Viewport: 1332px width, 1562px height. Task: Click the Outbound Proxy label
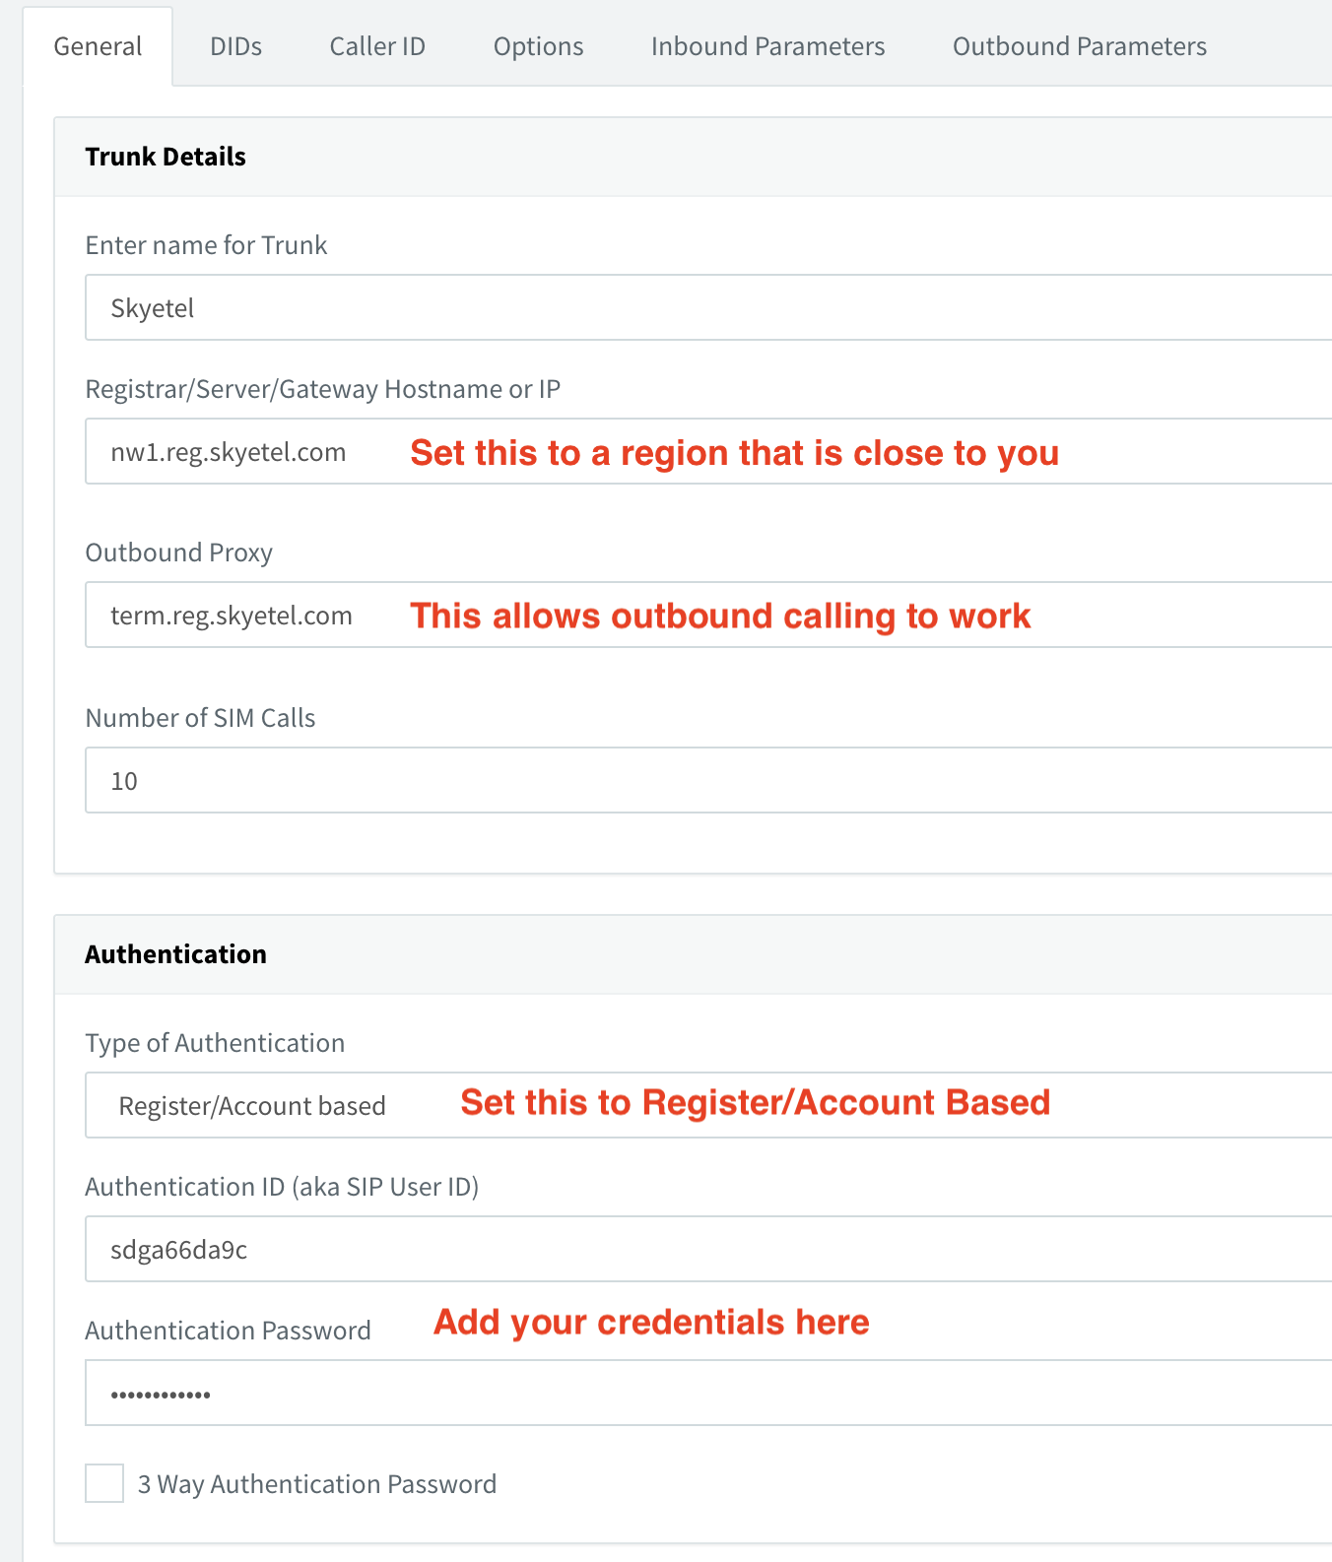tap(179, 553)
